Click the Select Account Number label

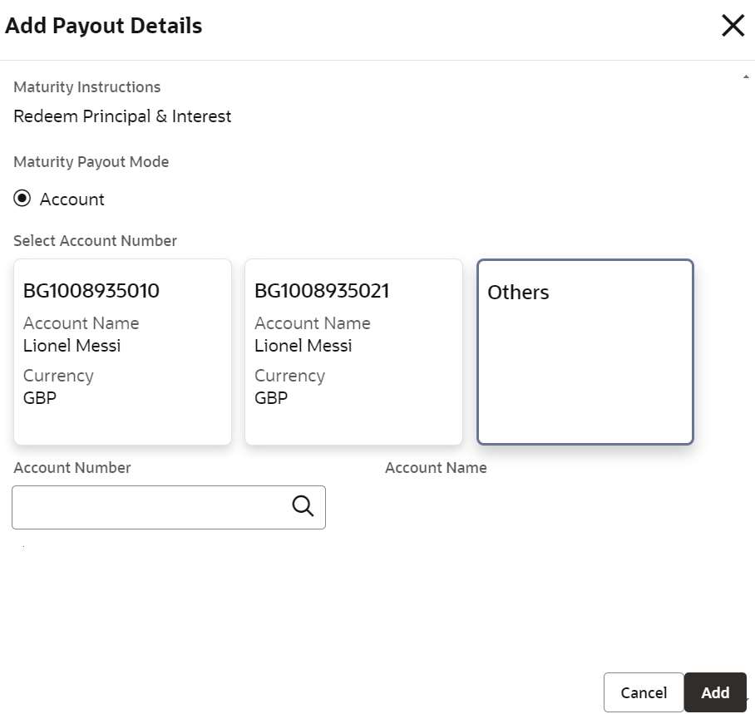96,241
